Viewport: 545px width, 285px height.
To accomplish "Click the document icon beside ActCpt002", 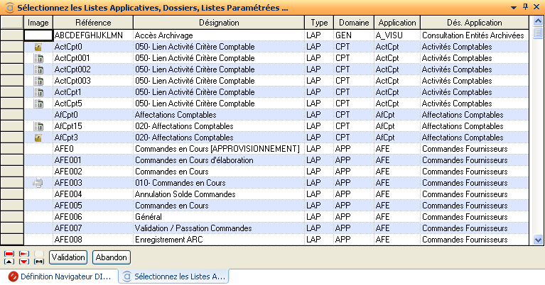I will 38,69.
